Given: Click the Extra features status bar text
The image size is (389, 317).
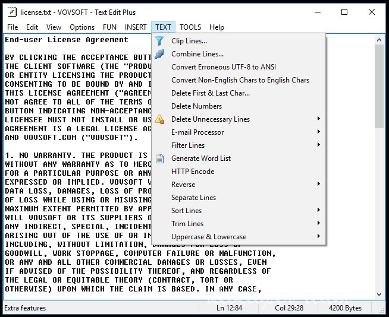Looking at the screenshot, I should (25, 308).
